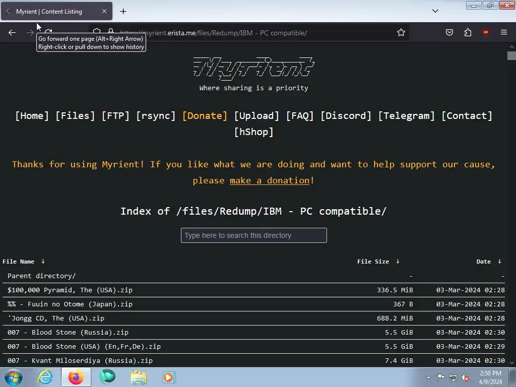Open the [Contact] link
516x387 pixels.
point(467,116)
